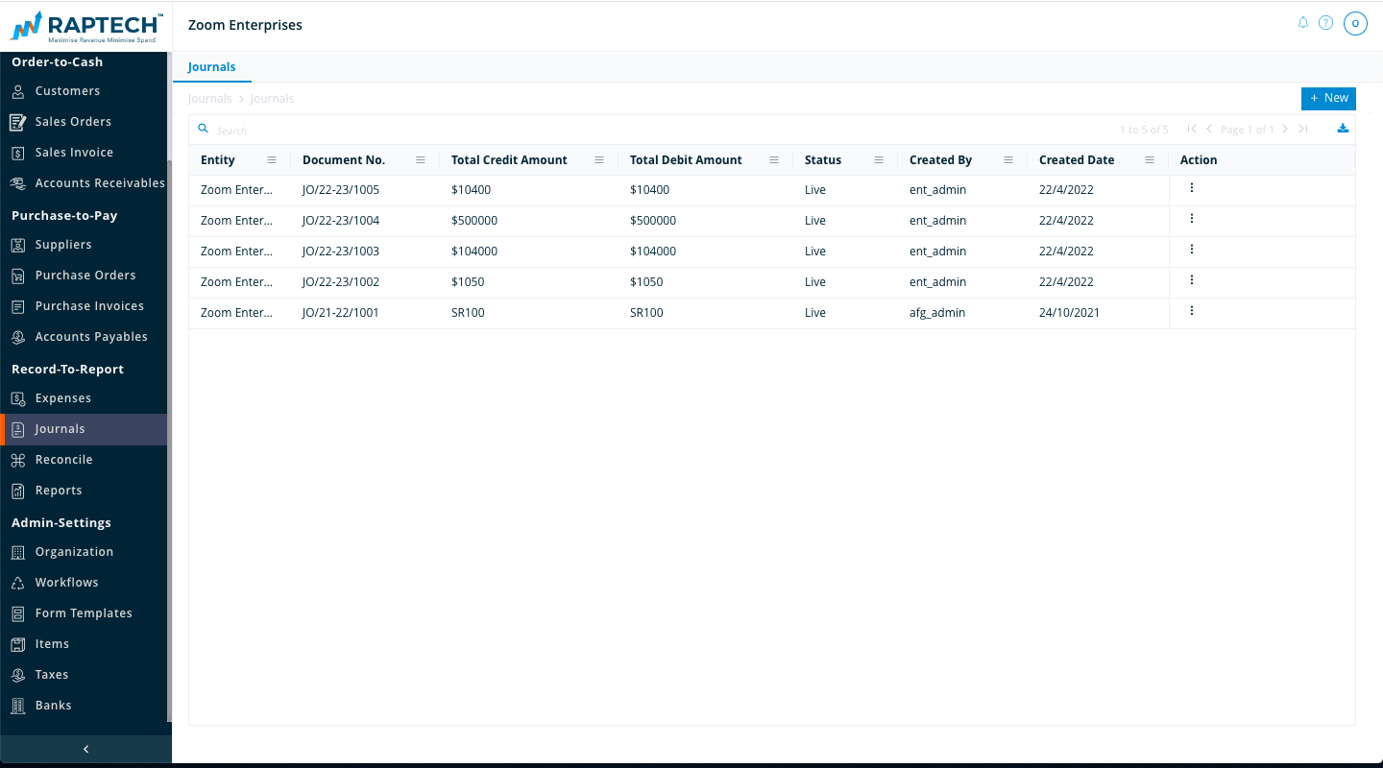The width and height of the screenshot is (1383, 768).
Task: Click the Reports sidebar icon
Action: (x=18, y=491)
